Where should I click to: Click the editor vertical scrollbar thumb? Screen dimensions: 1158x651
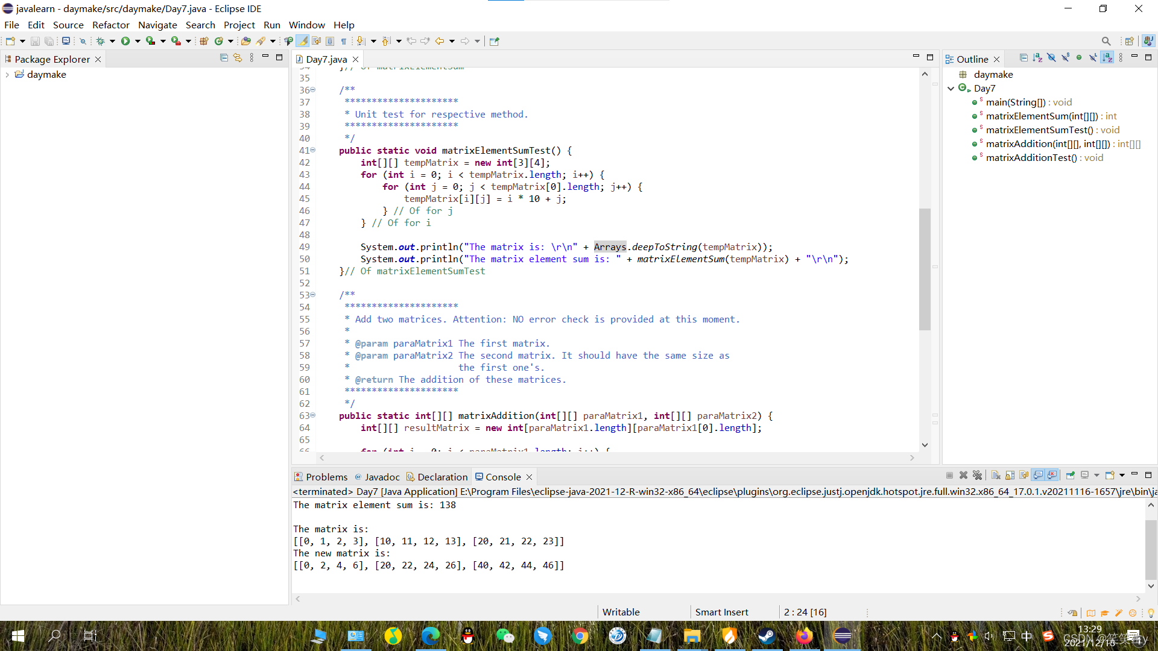click(925, 269)
